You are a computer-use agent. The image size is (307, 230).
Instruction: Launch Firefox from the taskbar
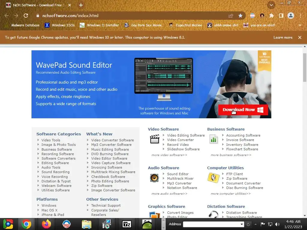(x=46, y=224)
